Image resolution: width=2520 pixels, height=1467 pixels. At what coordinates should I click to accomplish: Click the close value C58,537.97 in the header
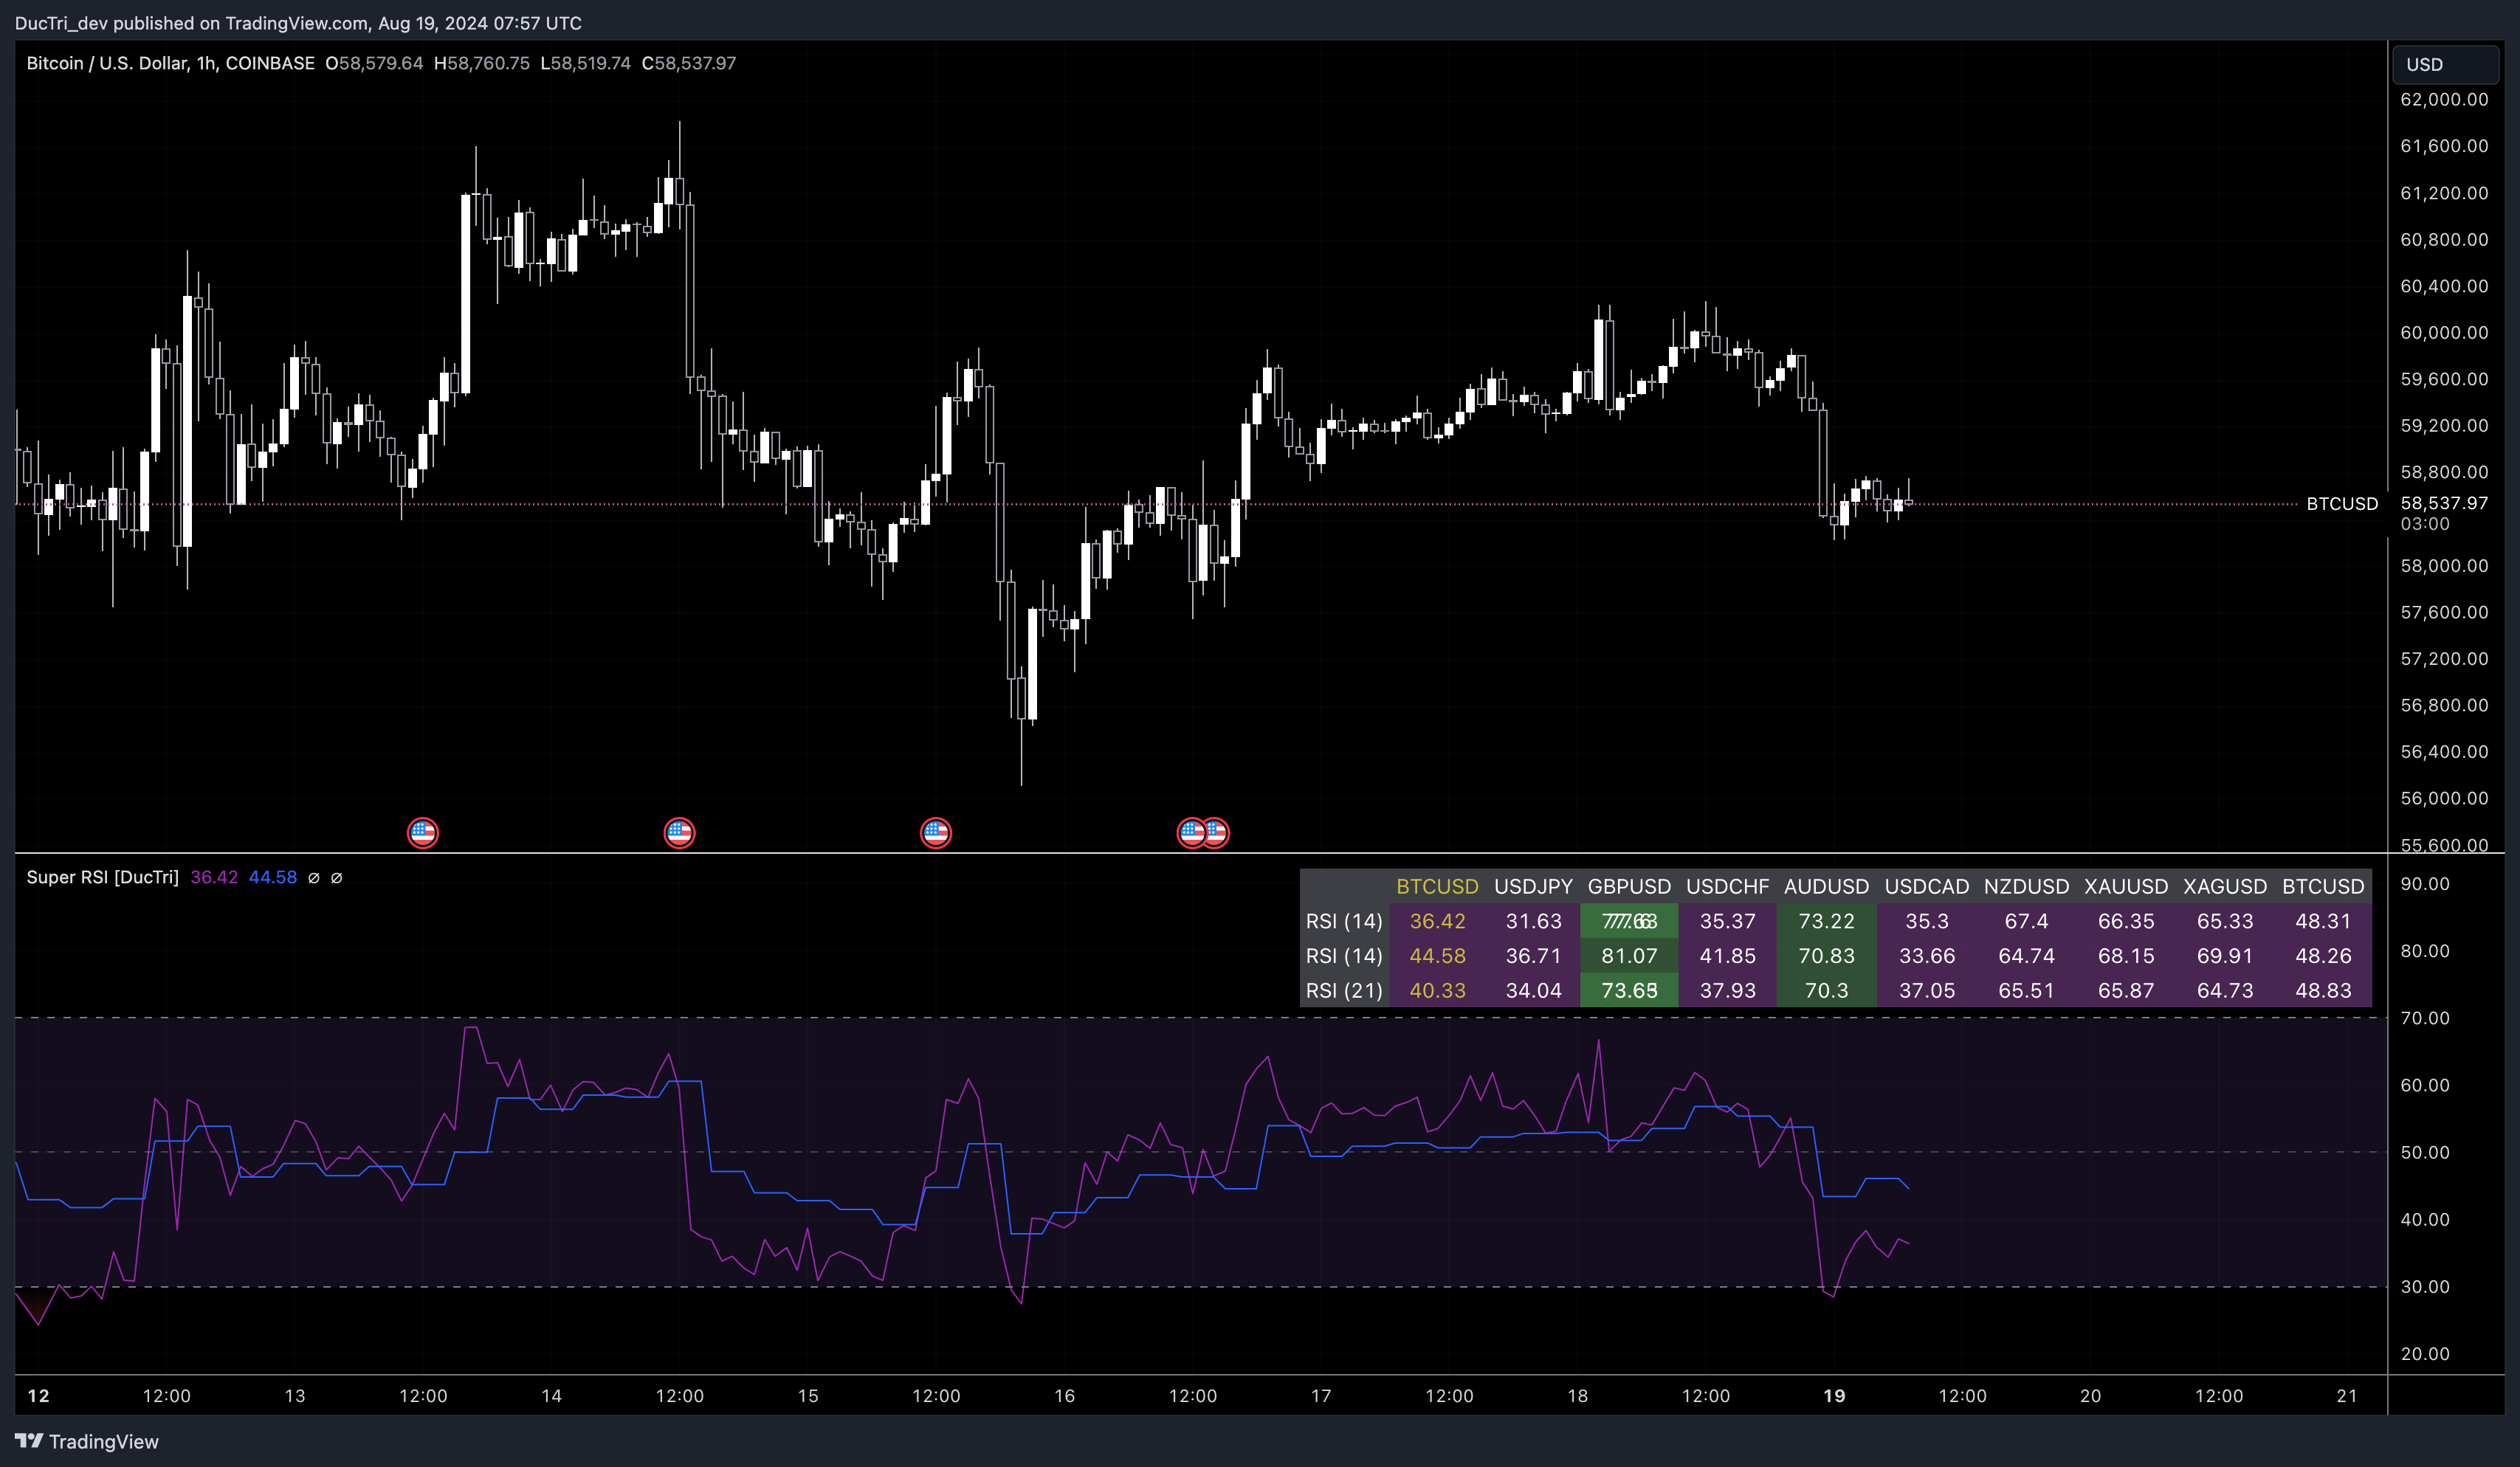pos(689,63)
